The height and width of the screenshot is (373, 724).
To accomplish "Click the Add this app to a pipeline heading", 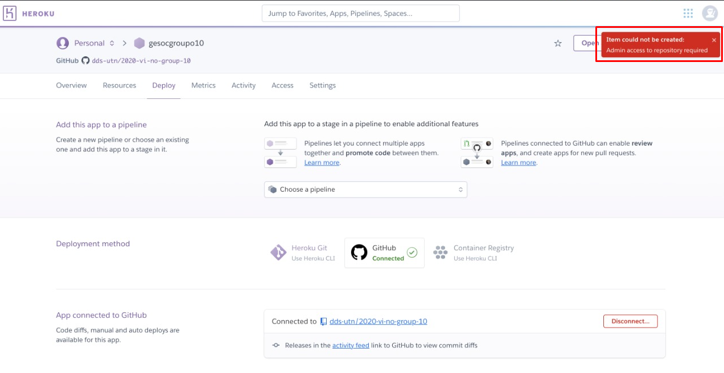I will (x=101, y=125).
